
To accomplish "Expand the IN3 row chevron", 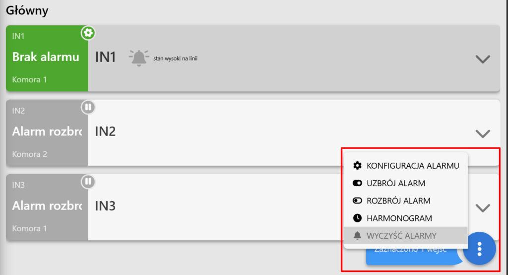I will click(482, 208).
